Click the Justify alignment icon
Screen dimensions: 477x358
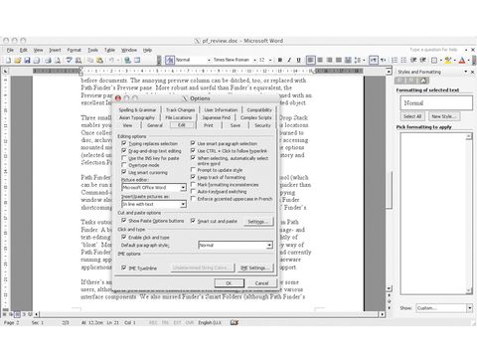339,60
